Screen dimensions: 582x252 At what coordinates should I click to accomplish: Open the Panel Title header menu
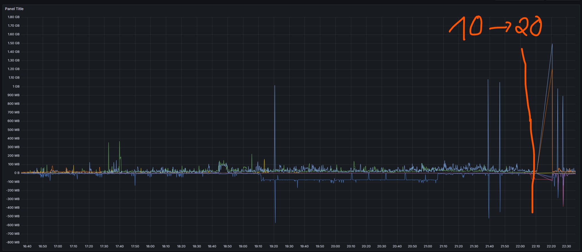pos(14,9)
